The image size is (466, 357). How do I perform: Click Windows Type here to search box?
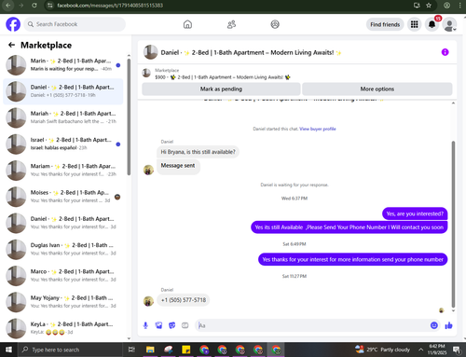point(70,350)
